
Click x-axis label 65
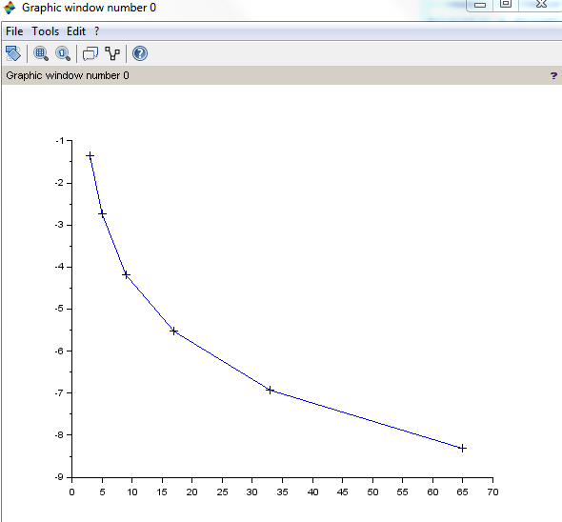pyautogui.click(x=462, y=492)
